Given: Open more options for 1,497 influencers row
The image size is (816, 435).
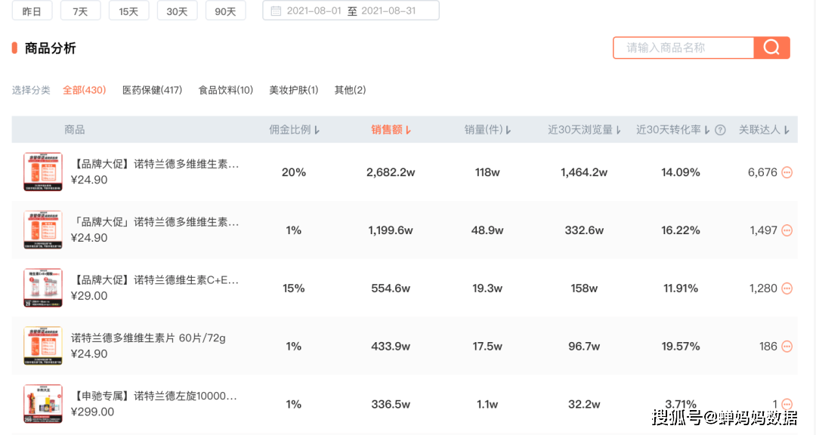Looking at the screenshot, I should (x=787, y=230).
